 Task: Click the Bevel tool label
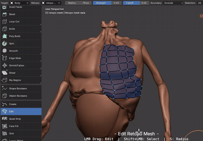[12, 14]
